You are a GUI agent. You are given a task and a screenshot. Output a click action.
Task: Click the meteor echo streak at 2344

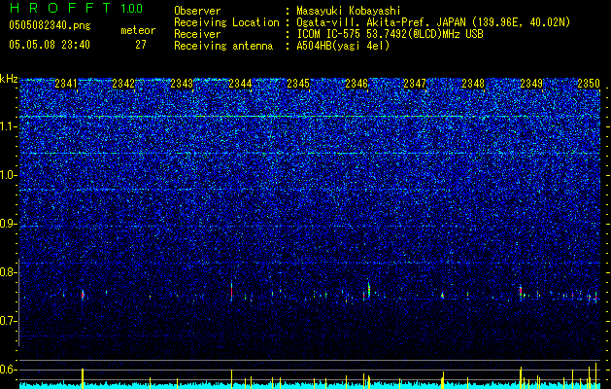(231, 292)
